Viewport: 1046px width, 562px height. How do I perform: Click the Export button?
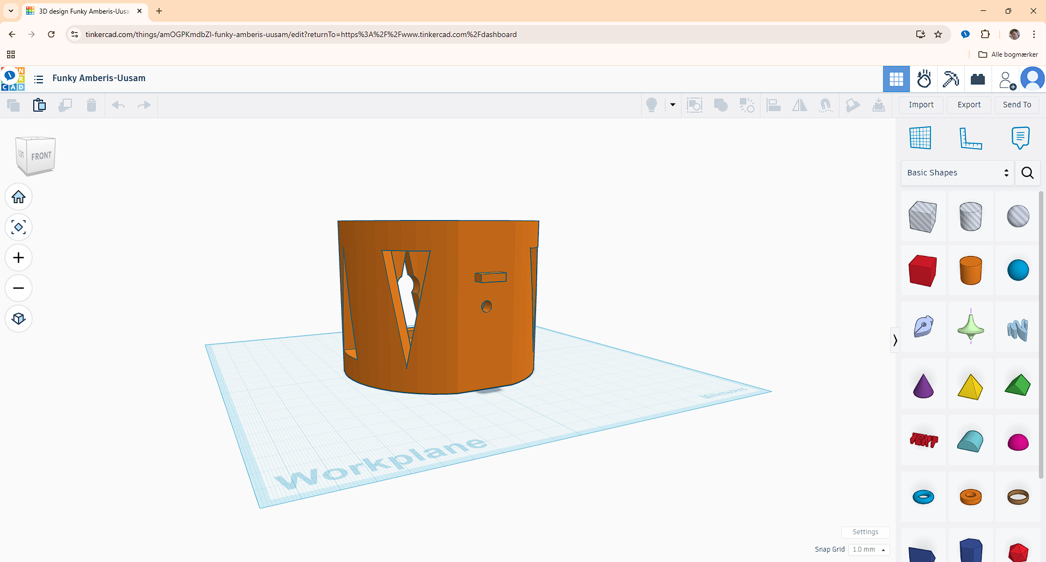click(969, 105)
